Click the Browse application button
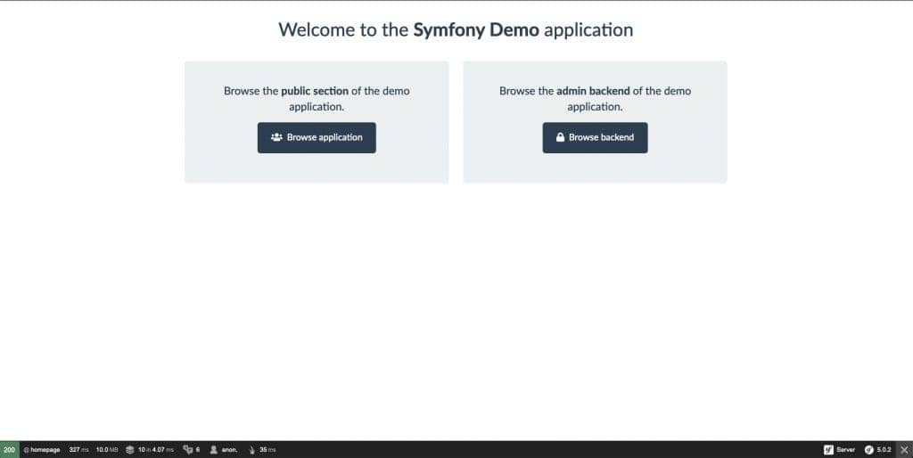This screenshot has height=458, width=913. (x=317, y=138)
